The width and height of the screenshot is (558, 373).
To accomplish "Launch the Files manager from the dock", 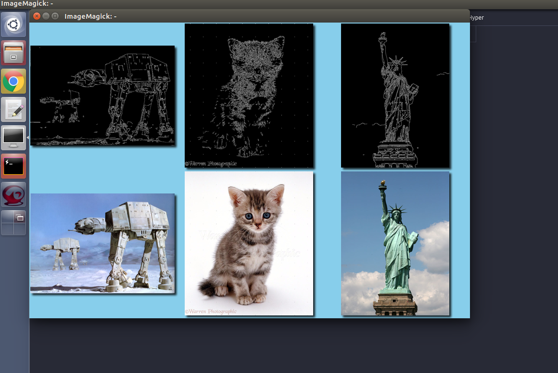I will pyautogui.click(x=13, y=53).
